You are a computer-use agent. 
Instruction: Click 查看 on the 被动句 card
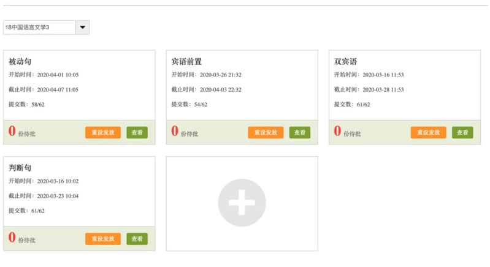click(137, 133)
